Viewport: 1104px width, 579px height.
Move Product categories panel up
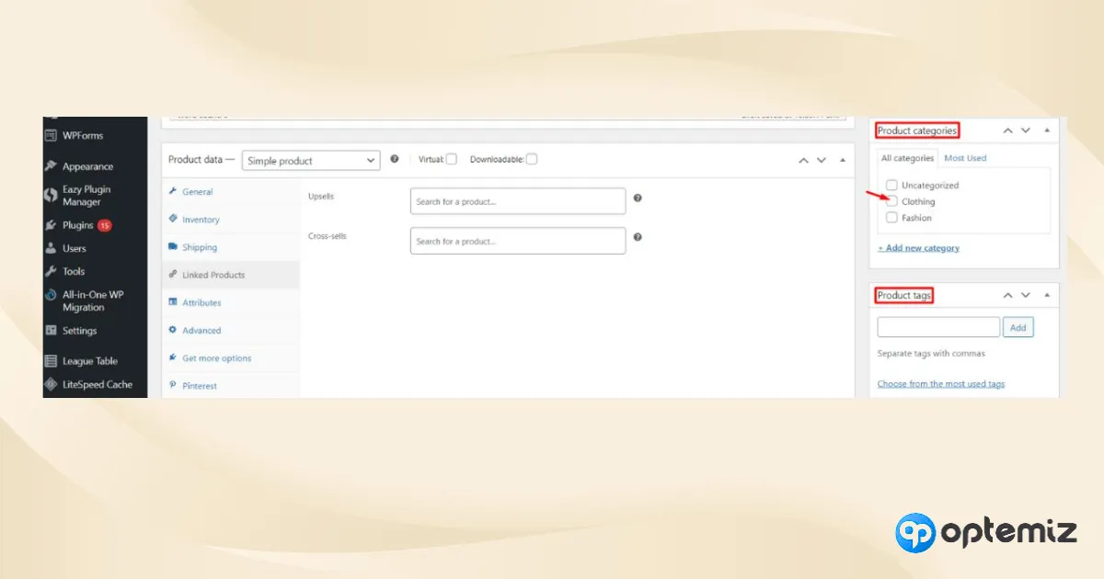(1007, 131)
